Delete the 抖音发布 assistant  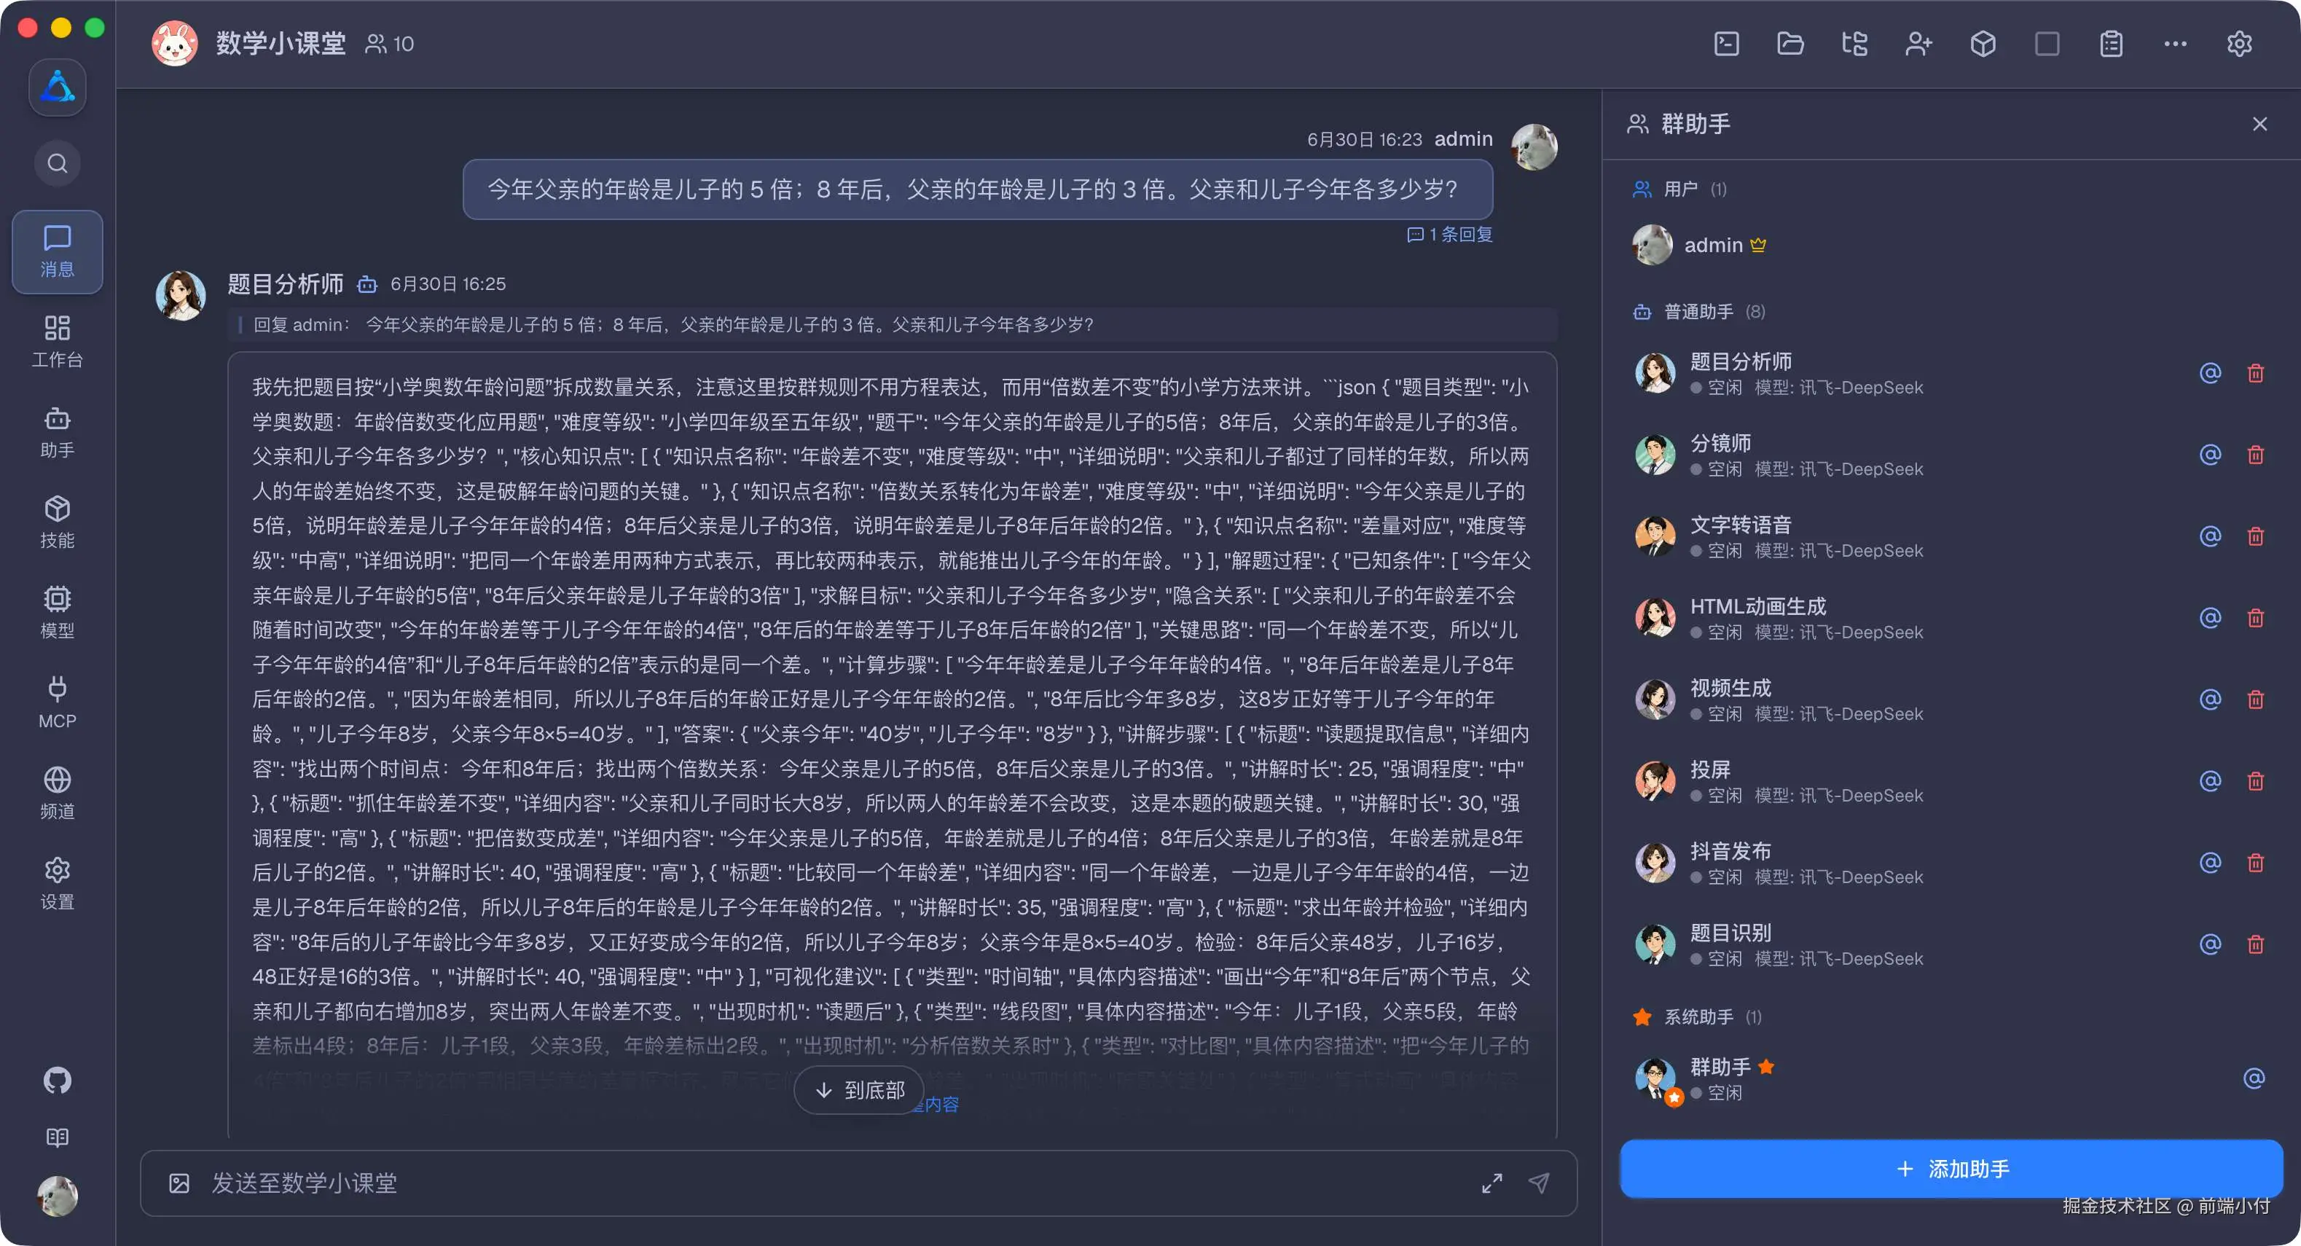(x=2255, y=862)
